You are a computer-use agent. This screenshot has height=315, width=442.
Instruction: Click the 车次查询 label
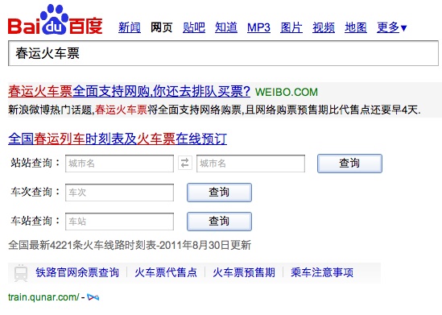(x=35, y=192)
